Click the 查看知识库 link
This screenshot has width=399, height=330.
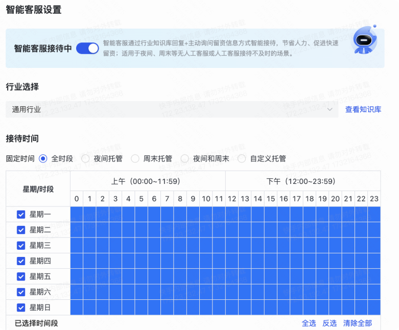coord(363,109)
